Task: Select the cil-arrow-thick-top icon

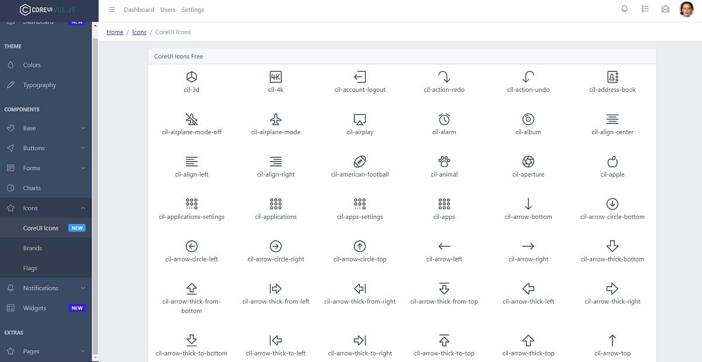Action: [x=528, y=340]
